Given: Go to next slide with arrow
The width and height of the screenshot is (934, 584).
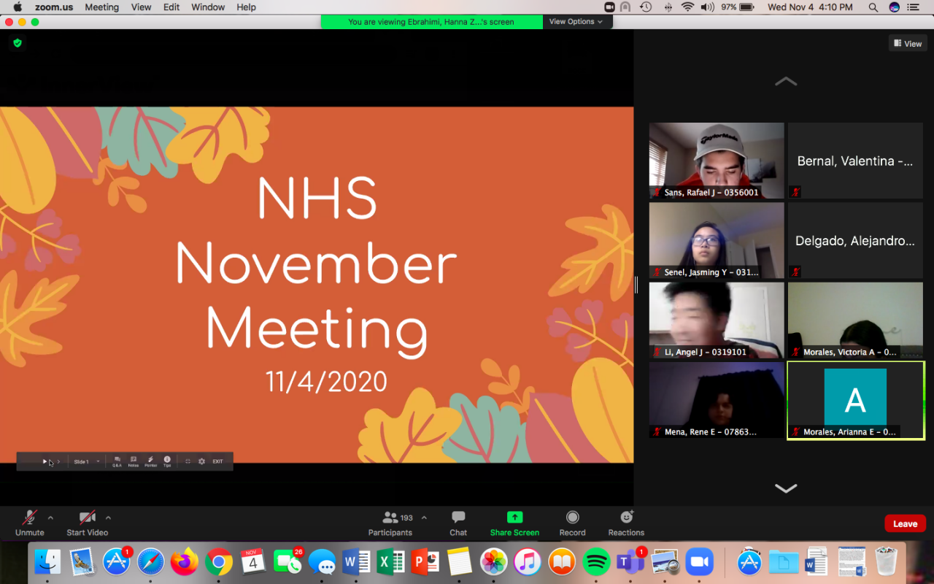Looking at the screenshot, I should pyautogui.click(x=59, y=461).
